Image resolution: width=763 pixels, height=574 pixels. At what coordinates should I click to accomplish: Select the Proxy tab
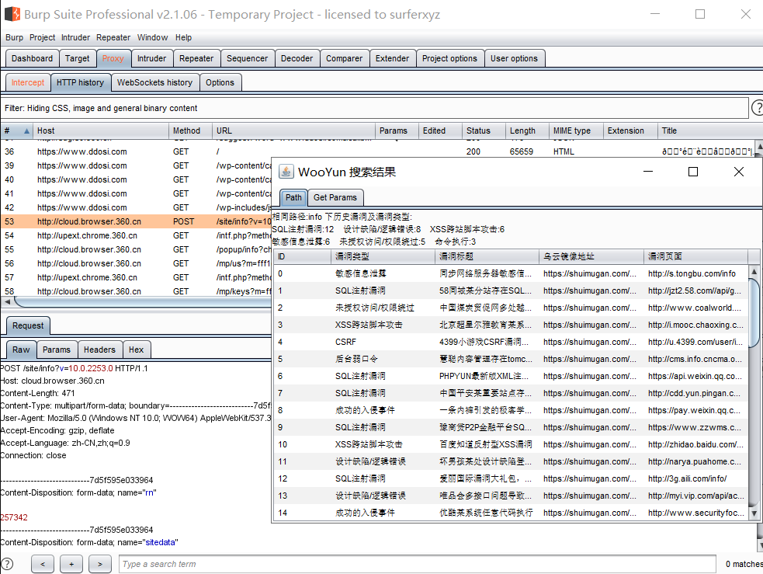(x=113, y=58)
